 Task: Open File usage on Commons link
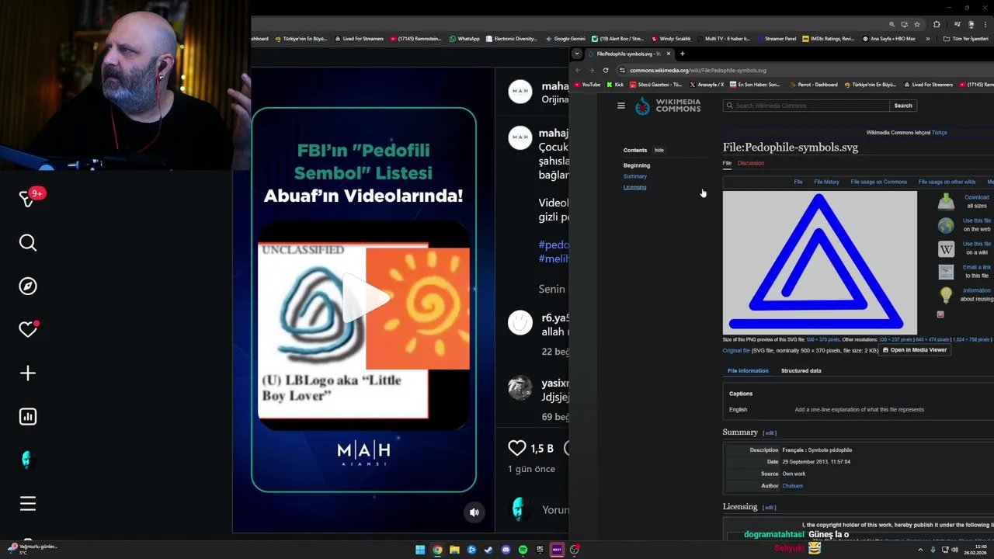tap(879, 182)
